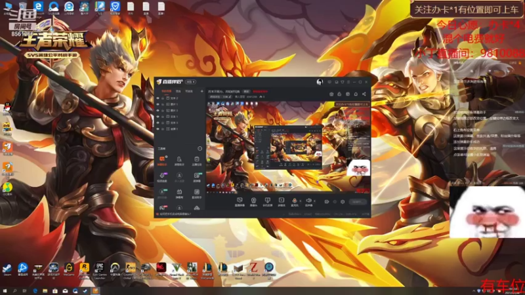Click the grey tag button after the live title
Viewport: 525px width, 295px height.
coord(247,91)
